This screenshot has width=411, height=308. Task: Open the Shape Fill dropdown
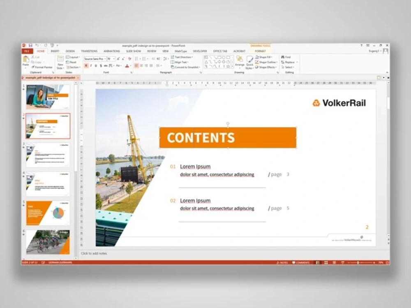click(x=264, y=57)
